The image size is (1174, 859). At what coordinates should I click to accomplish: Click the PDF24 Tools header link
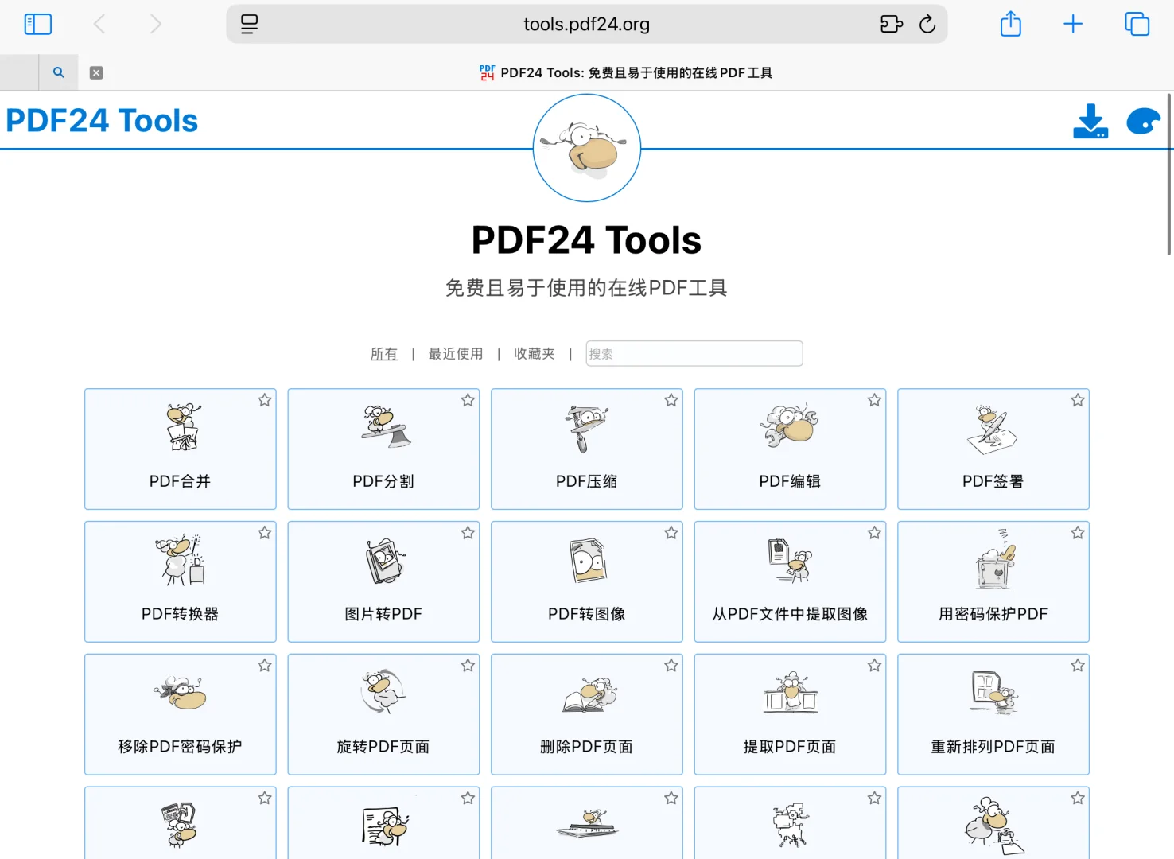tap(102, 121)
